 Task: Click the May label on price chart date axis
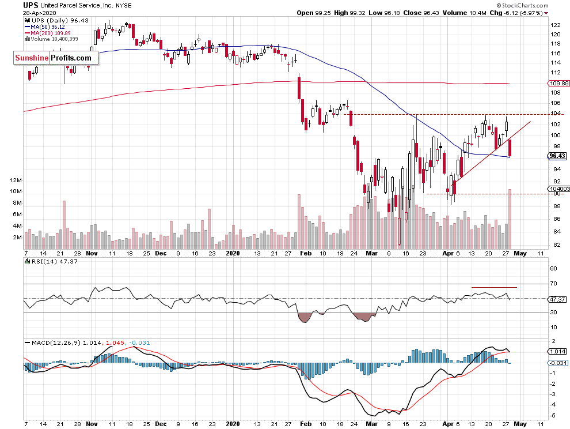(x=520, y=253)
